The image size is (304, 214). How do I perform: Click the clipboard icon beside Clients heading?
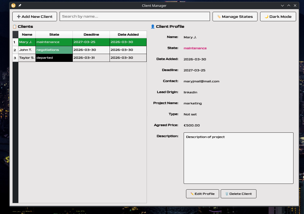click(15, 26)
